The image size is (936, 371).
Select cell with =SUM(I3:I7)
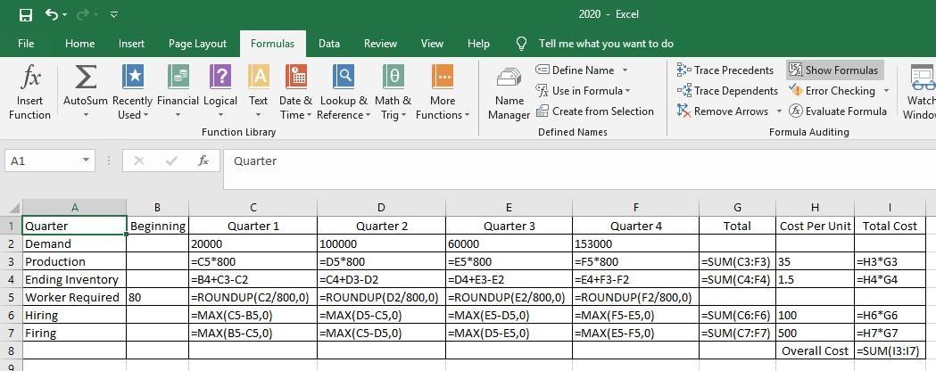[x=890, y=351]
